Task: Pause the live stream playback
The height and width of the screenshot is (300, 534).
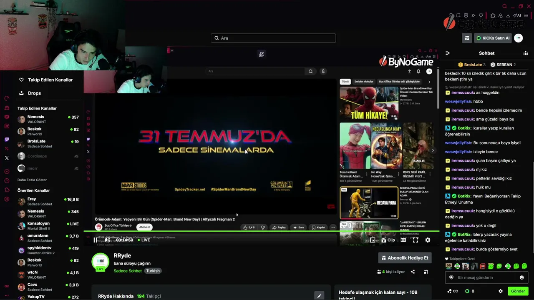Action: pos(95,240)
